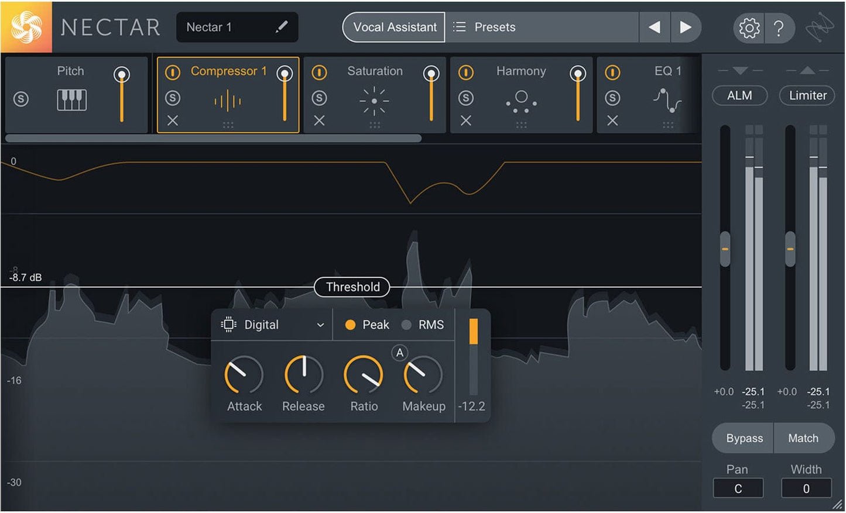Solo the Compressor 1 module
This screenshot has height=513, width=846.
pos(173,98)
